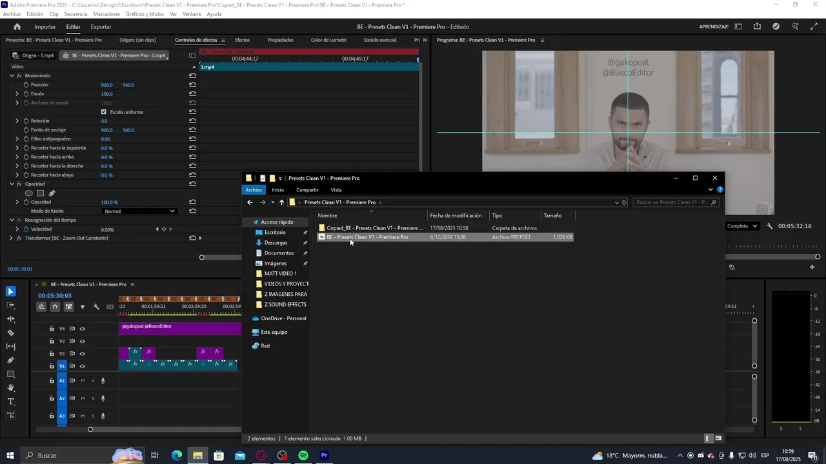Open File Explorer help icon
The height and width of the screenshot is (464, 826).
[x=720, y=189]
